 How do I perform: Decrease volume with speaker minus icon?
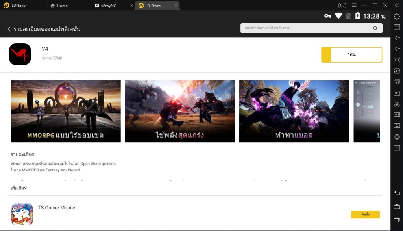coord(397,49)
